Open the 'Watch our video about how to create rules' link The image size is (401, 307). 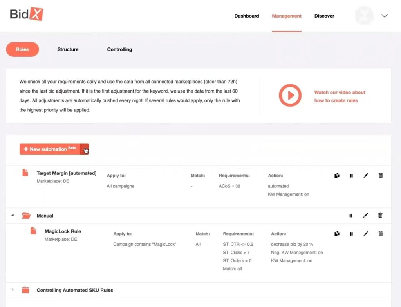[x=340, y=96]
